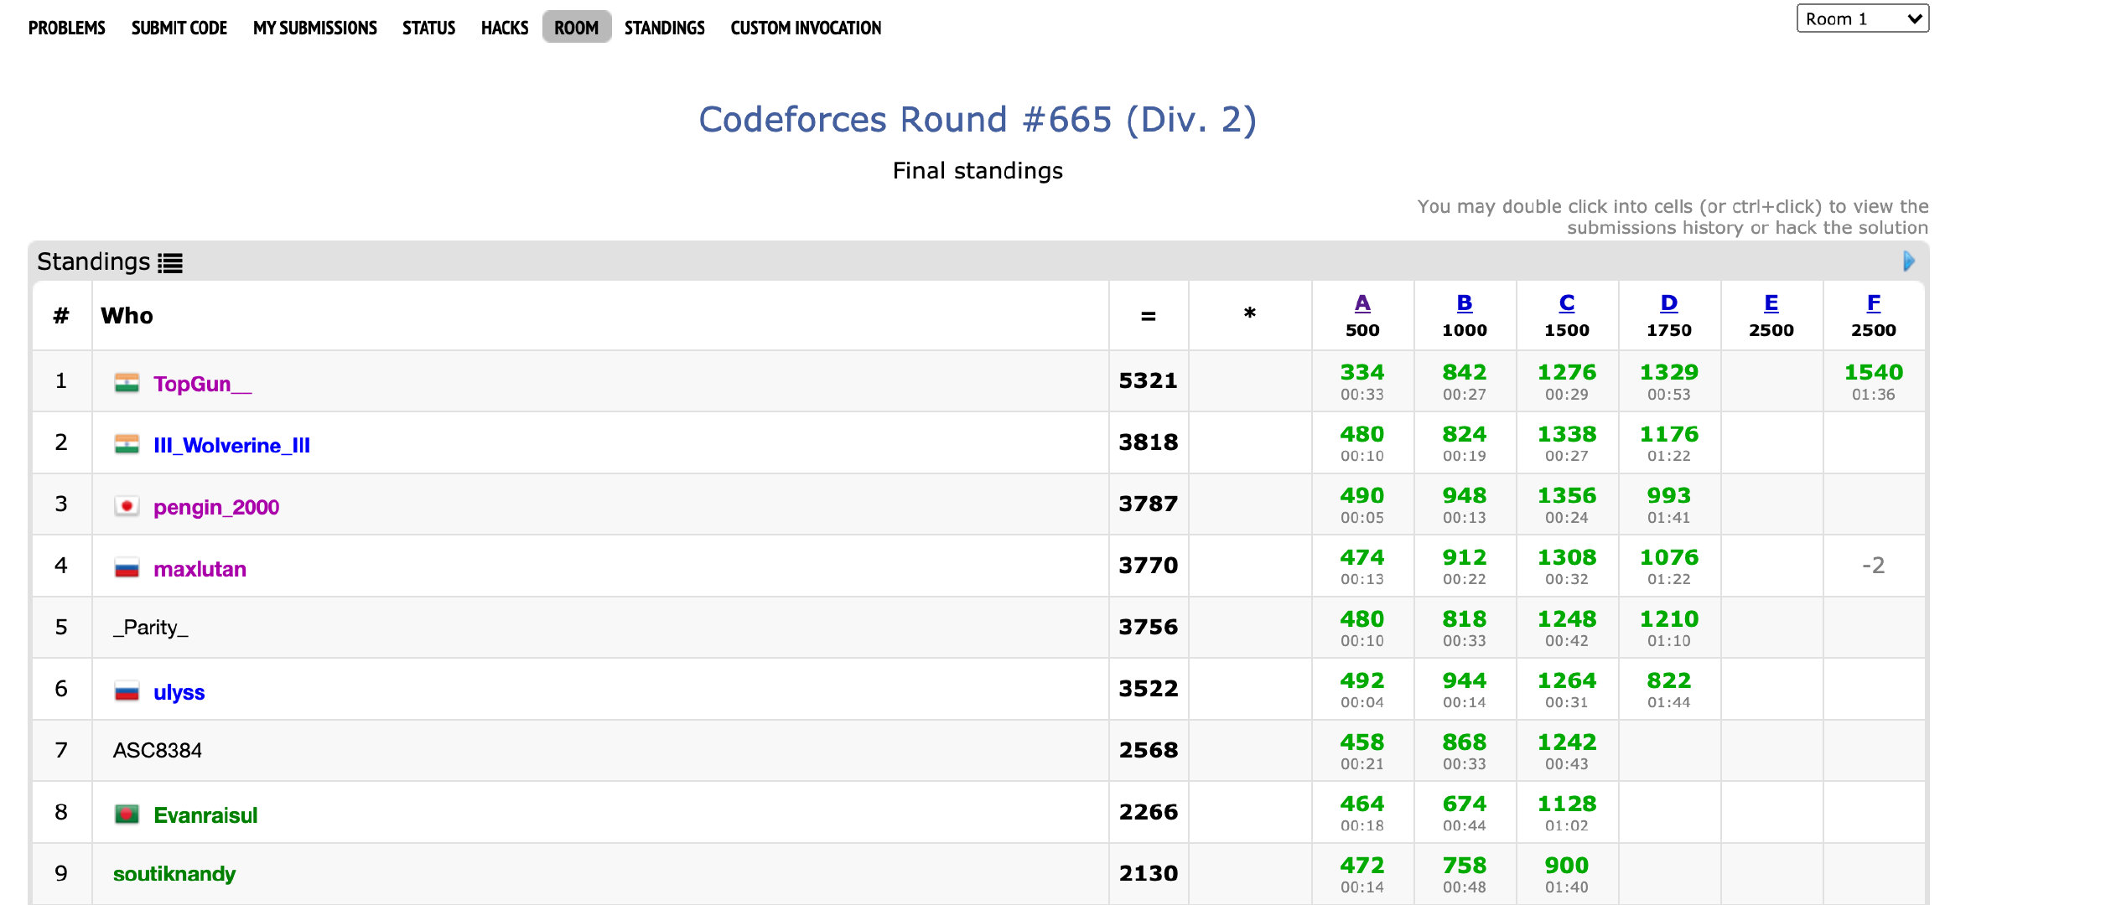This screenshot has height=905, width=2111.
Task: Open Codeforces Round #665 title link
Action: tap(978, 120)
